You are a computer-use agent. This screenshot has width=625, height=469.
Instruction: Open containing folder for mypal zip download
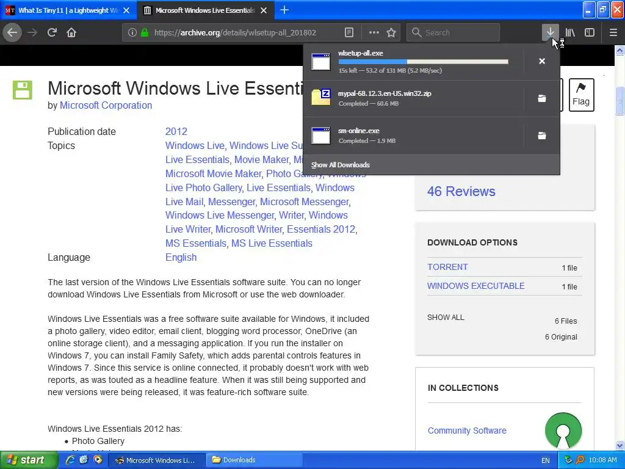click(x=542, y=98)
